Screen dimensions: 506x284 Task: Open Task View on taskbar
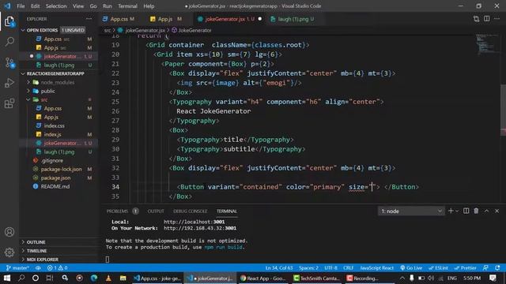(x=50, y=278)
